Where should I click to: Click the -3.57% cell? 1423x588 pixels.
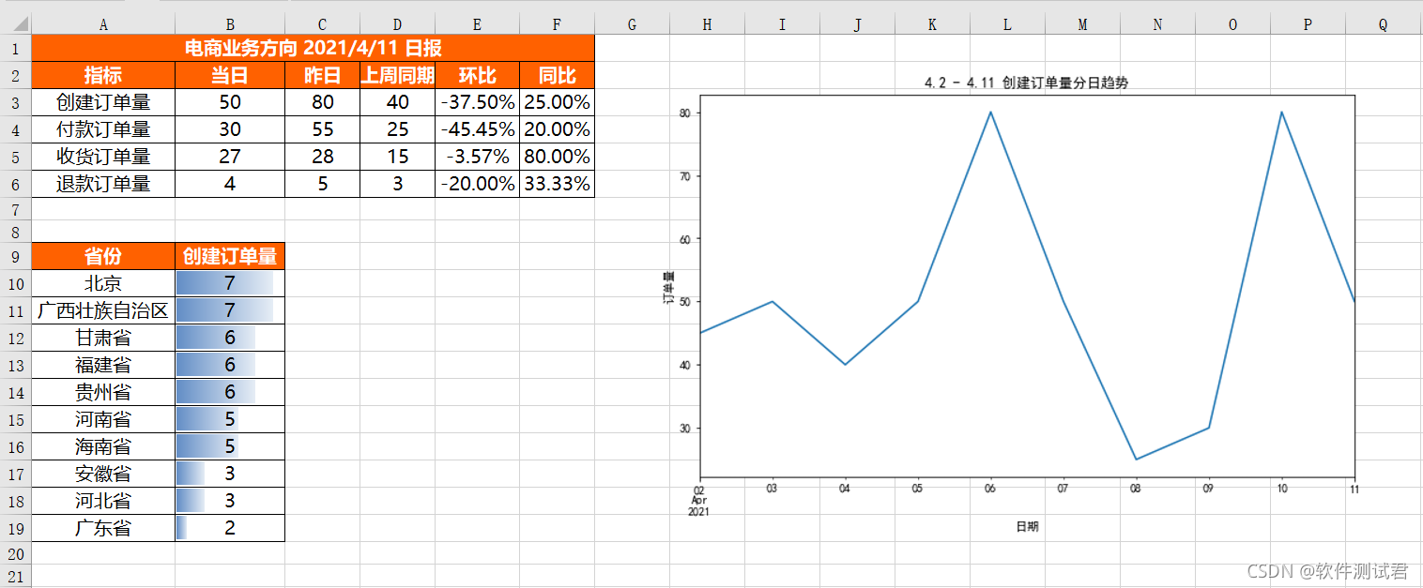(477, 157)
